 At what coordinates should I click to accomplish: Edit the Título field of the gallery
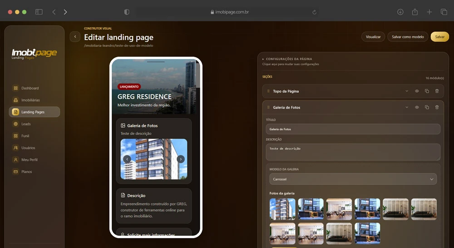353,129
